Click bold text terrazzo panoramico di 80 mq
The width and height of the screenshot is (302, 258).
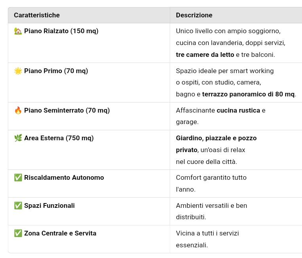(248, 94)
